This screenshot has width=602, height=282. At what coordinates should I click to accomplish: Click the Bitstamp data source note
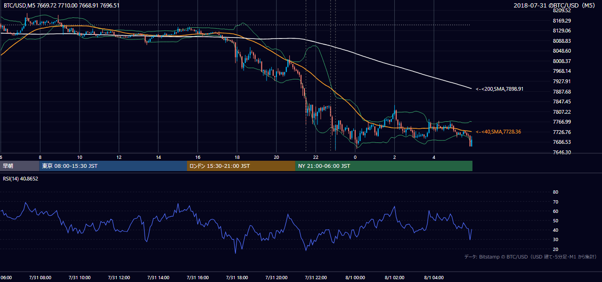530,257
